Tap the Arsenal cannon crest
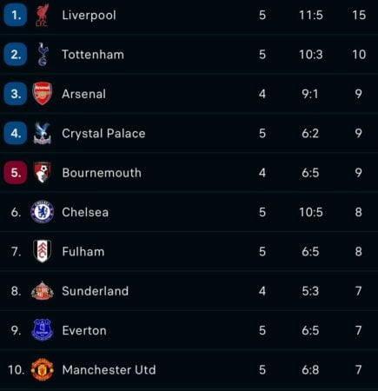This screenshot has width=378, height=391. coord(43,94)
